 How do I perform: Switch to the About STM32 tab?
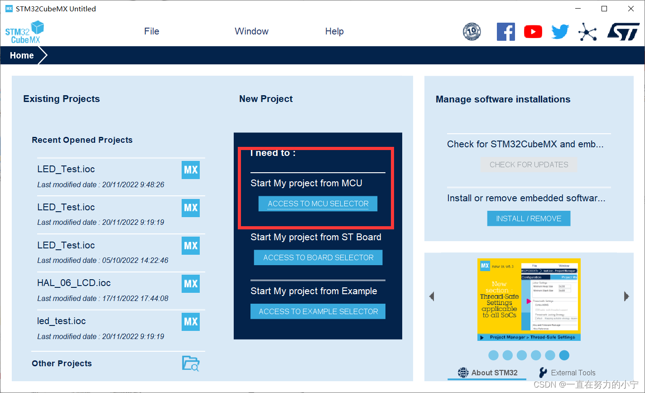[x=487, y=373]
